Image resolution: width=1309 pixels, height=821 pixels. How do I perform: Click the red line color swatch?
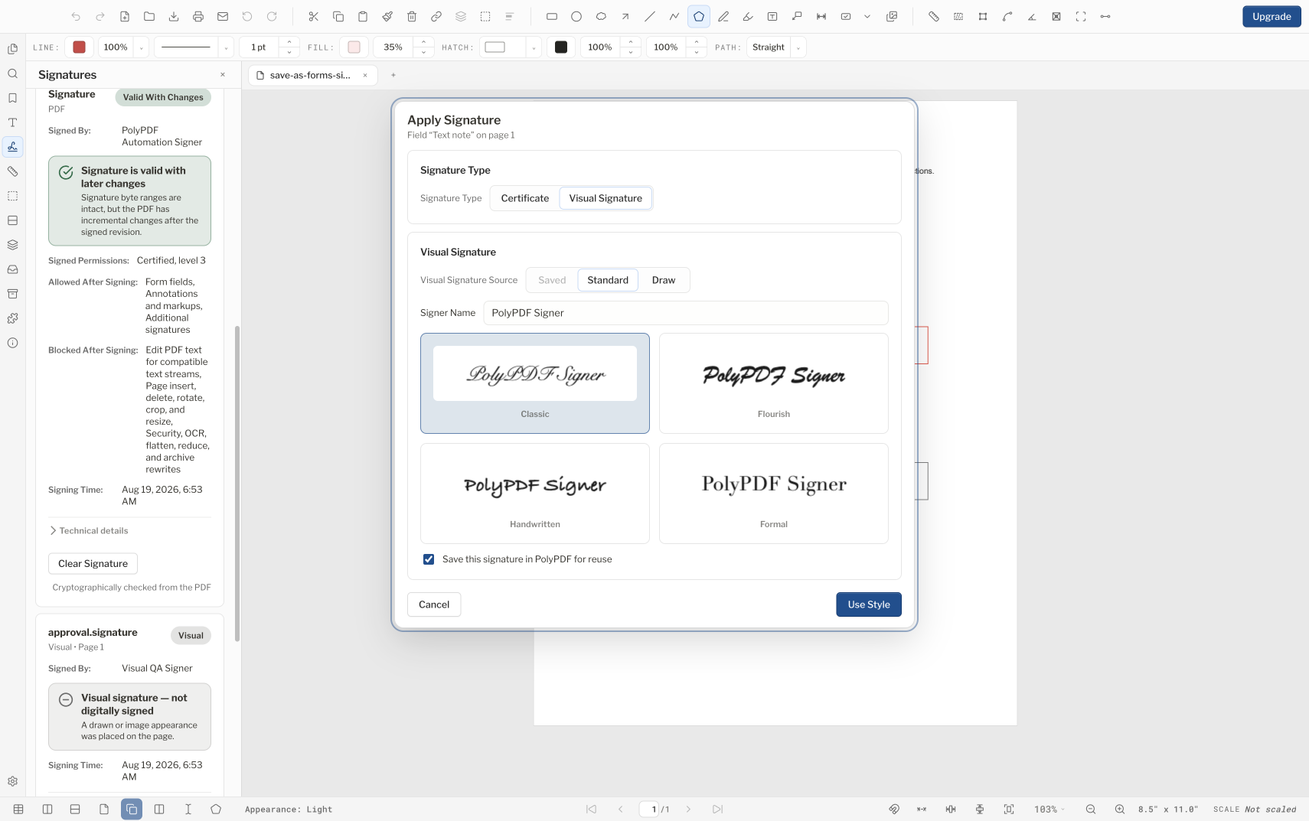click(79, 47)
